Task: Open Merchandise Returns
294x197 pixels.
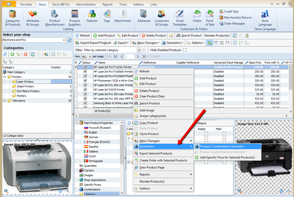Action: coord(235,18)
